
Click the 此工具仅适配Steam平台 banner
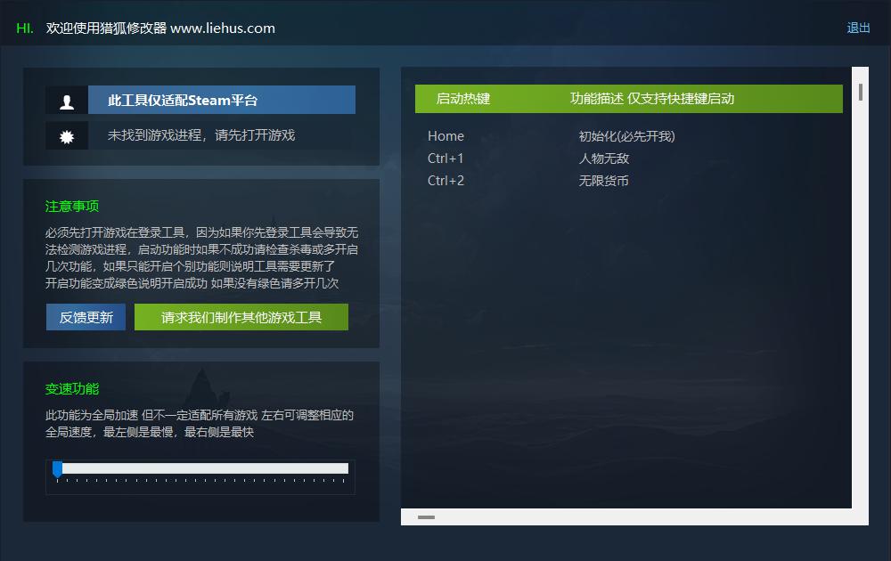click(x=222, y=100)
